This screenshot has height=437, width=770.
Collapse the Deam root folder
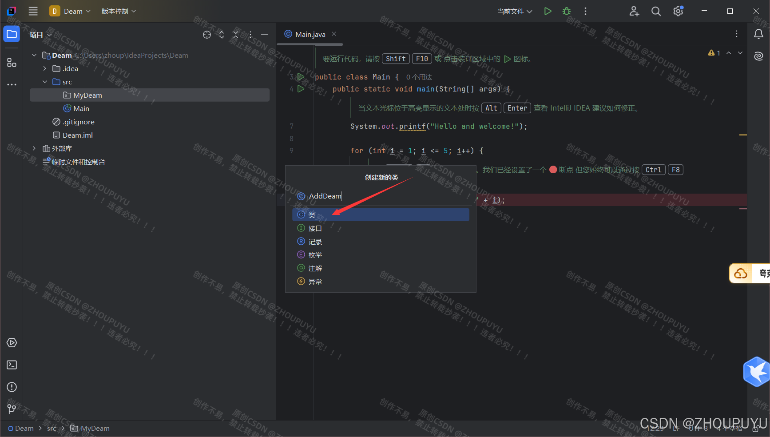point(34,55)
